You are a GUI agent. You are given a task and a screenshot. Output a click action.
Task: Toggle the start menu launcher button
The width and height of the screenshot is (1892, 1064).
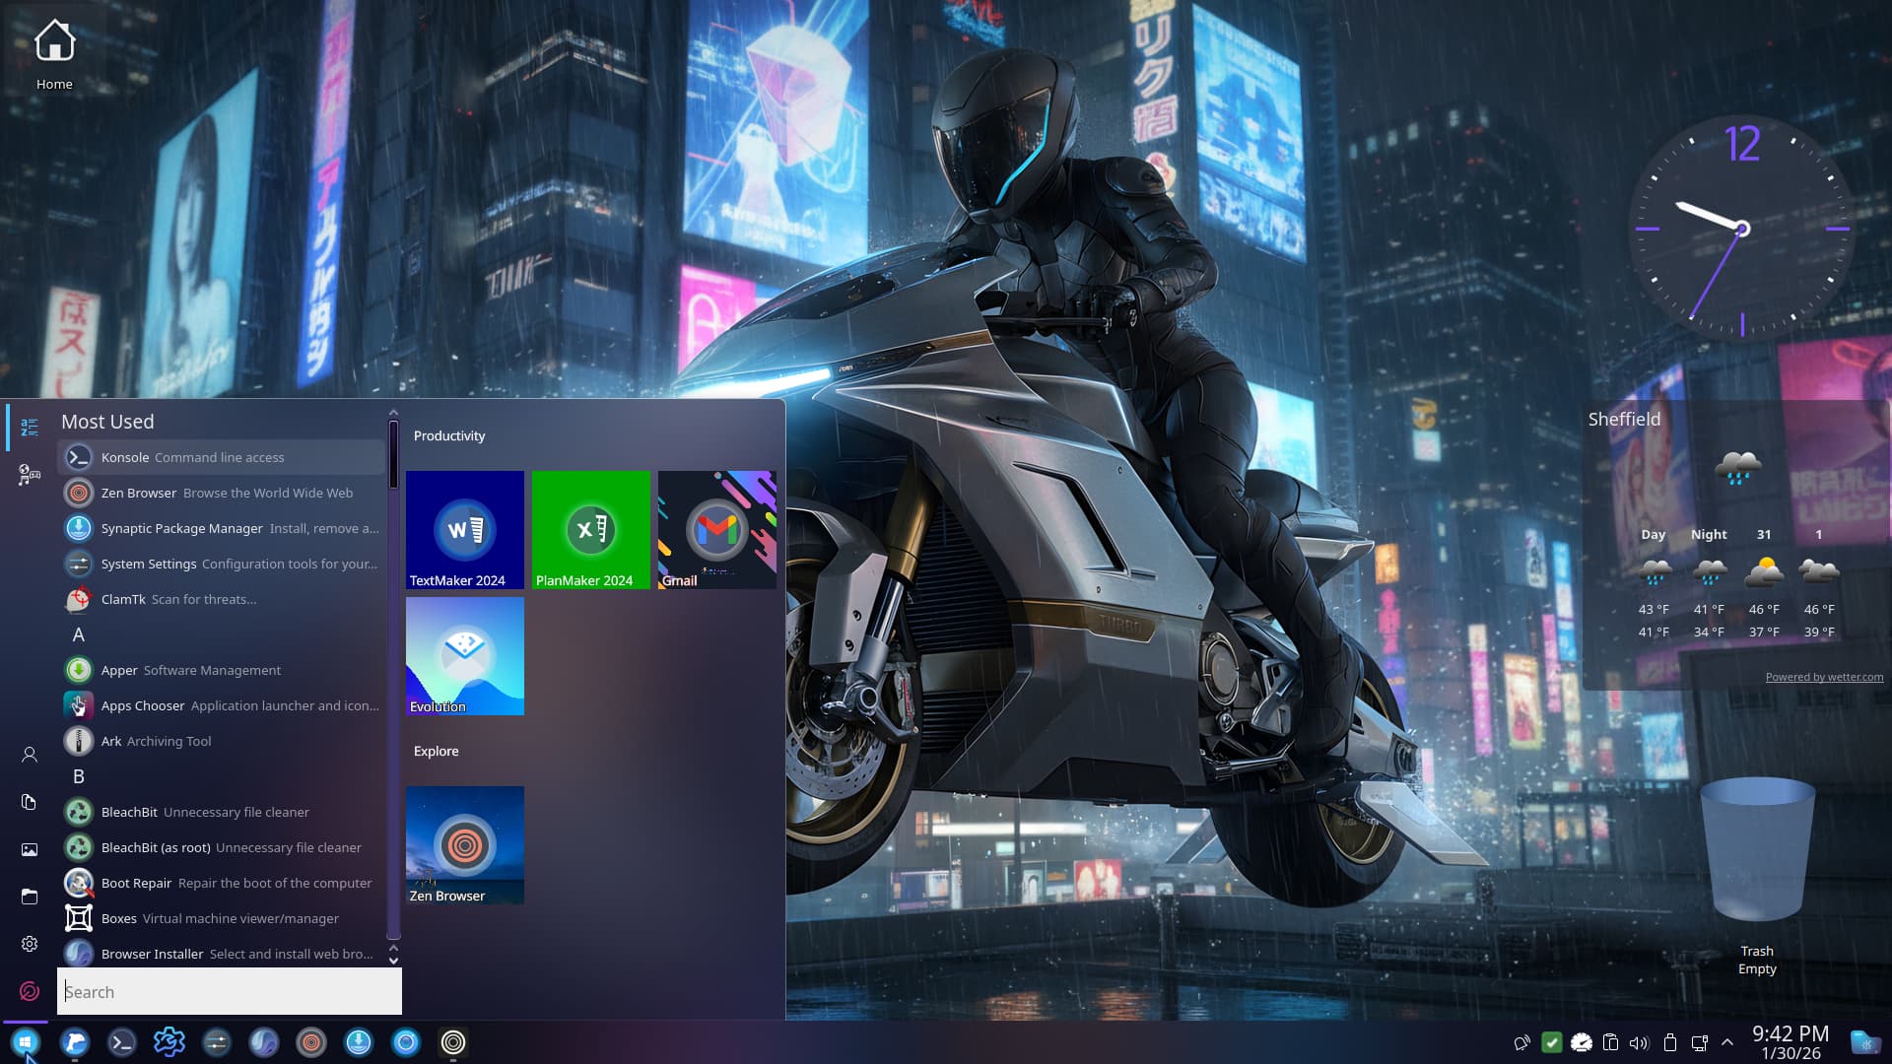tap(26, 1042)
